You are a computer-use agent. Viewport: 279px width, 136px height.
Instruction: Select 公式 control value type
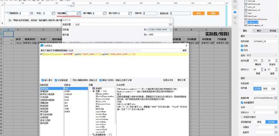tap(273, 88)
